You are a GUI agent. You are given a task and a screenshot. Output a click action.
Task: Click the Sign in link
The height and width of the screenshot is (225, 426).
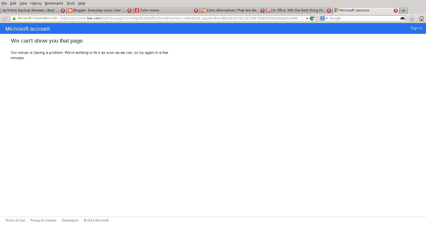(x=416, y=28)
